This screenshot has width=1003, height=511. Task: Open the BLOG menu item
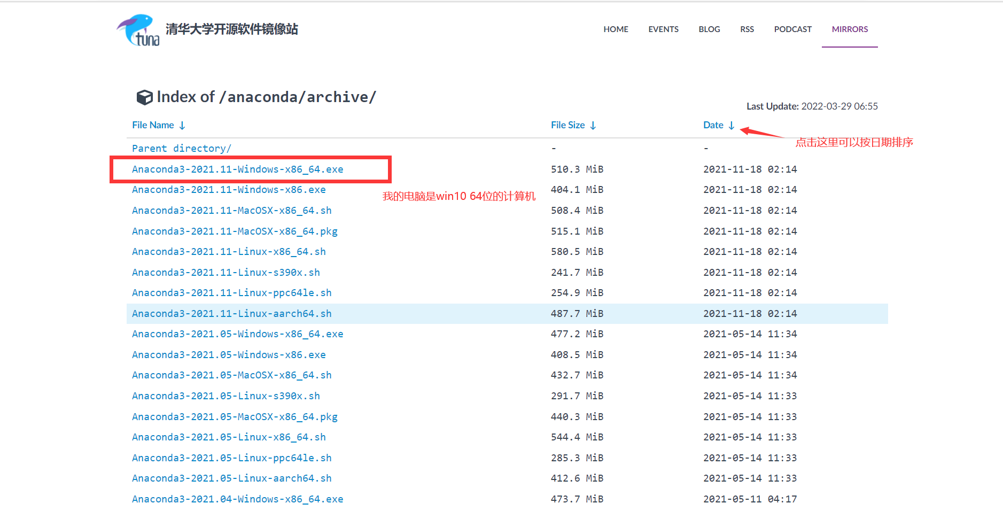(709, 29)
